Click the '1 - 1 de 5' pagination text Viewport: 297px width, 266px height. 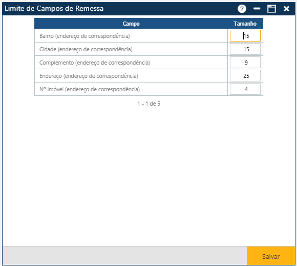[148, 104]
